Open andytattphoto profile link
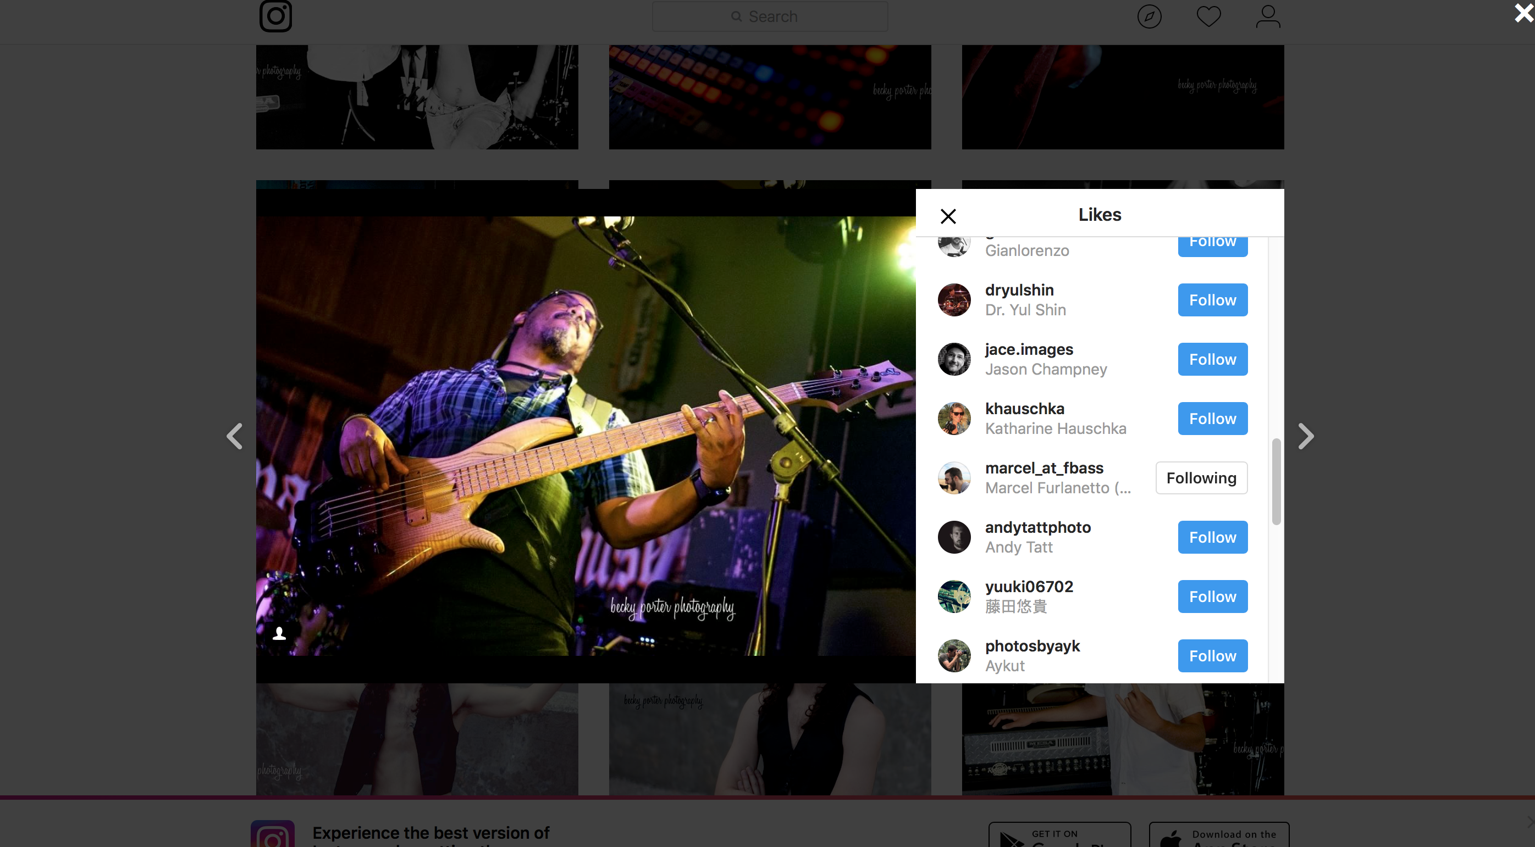Image resolution: width=1535 pixels, height=847 pixels. [x=1038, y=527]
